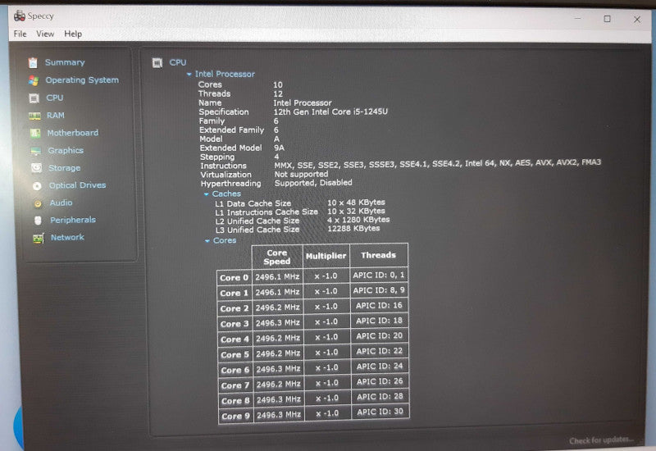Click L1 Data Cache Size row
Screen dimensions: 656x451
coord(300,203)
